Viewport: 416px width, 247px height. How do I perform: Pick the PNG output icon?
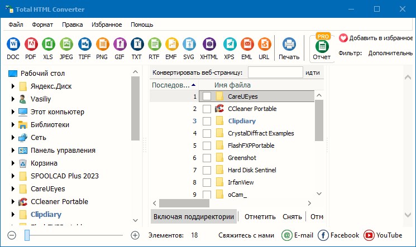pyautogui.click(x=102, y=44)
